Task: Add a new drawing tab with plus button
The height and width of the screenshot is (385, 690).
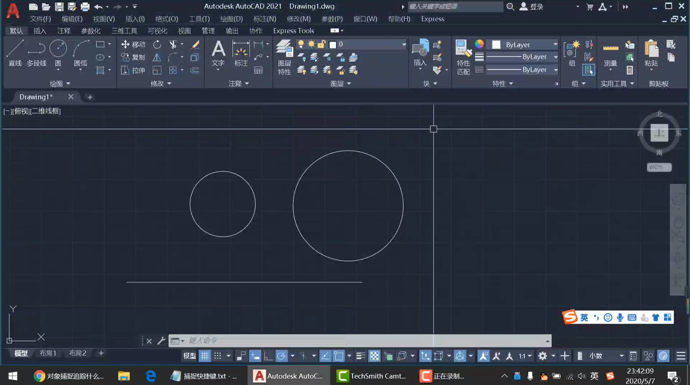Action: pos(90,97)
